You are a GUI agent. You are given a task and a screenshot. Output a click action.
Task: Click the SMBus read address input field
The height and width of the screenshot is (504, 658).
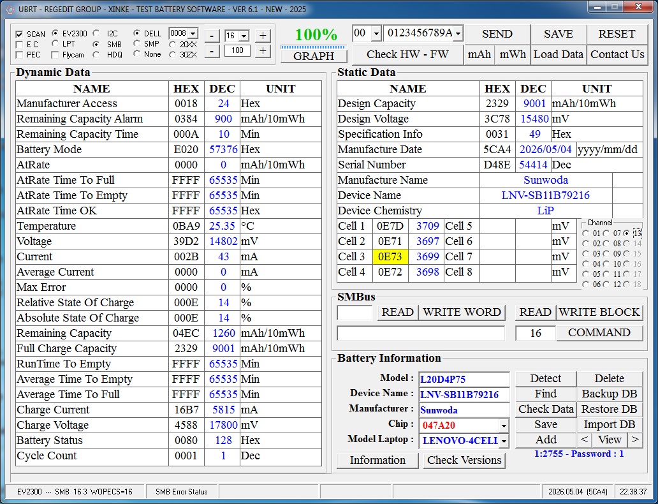pos(355,313)
